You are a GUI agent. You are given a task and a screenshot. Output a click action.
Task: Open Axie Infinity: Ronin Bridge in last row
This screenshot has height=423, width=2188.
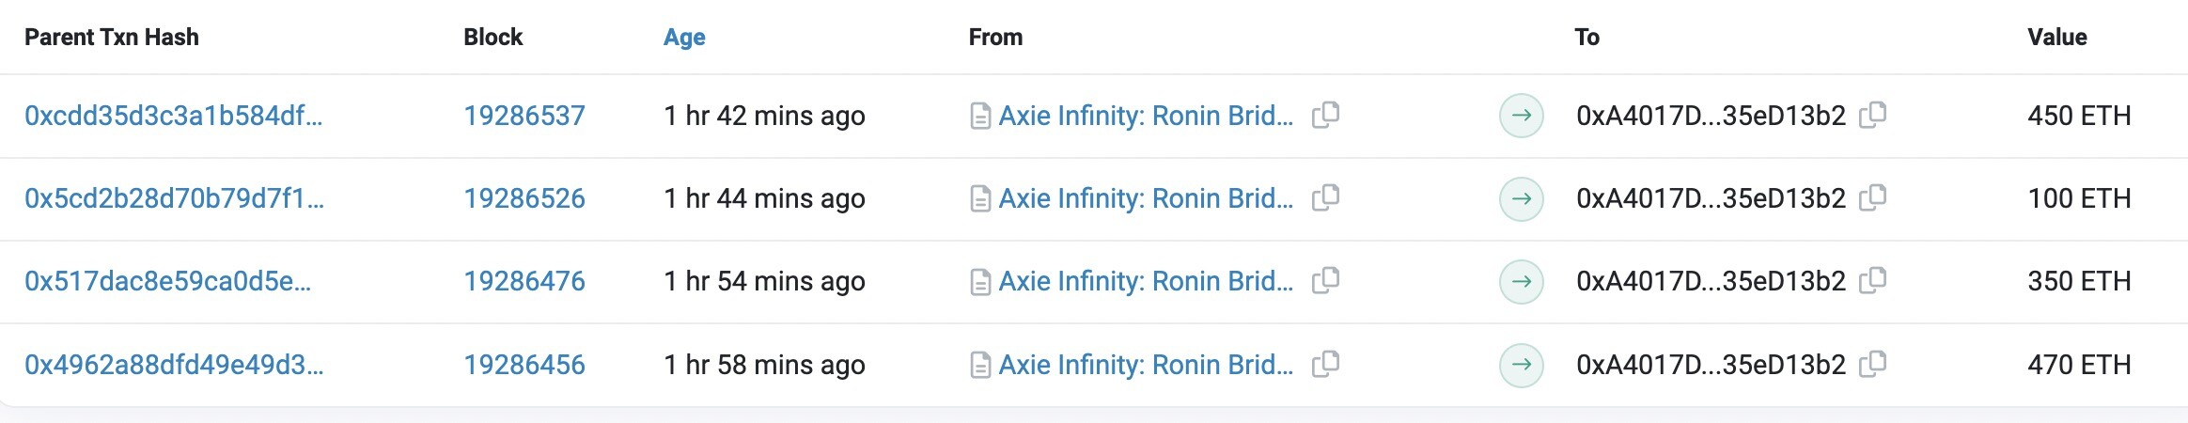[1146, 365]
